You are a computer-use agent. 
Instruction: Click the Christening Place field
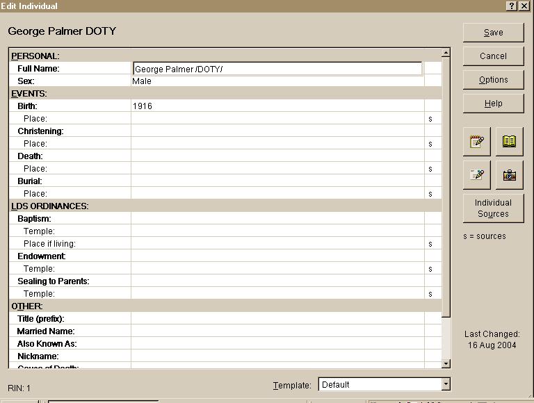coord(277,144)
